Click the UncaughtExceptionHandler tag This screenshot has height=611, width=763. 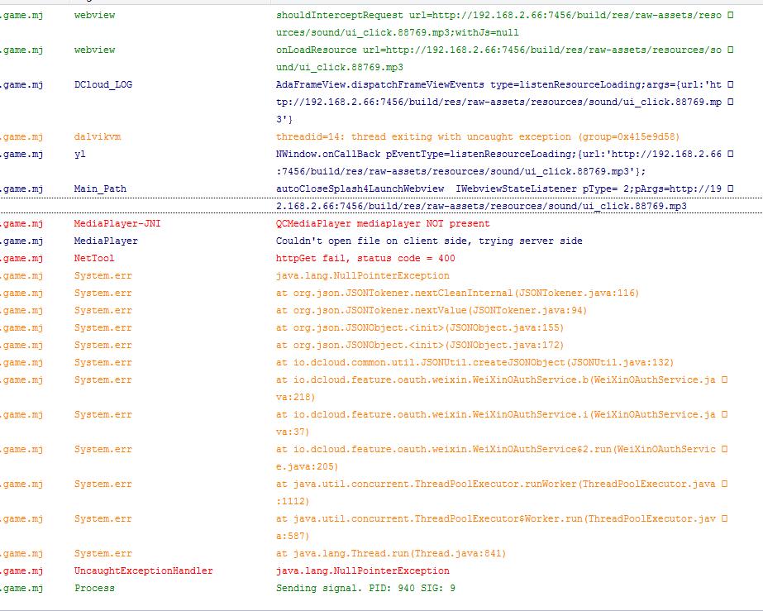[x=143, y=570]
